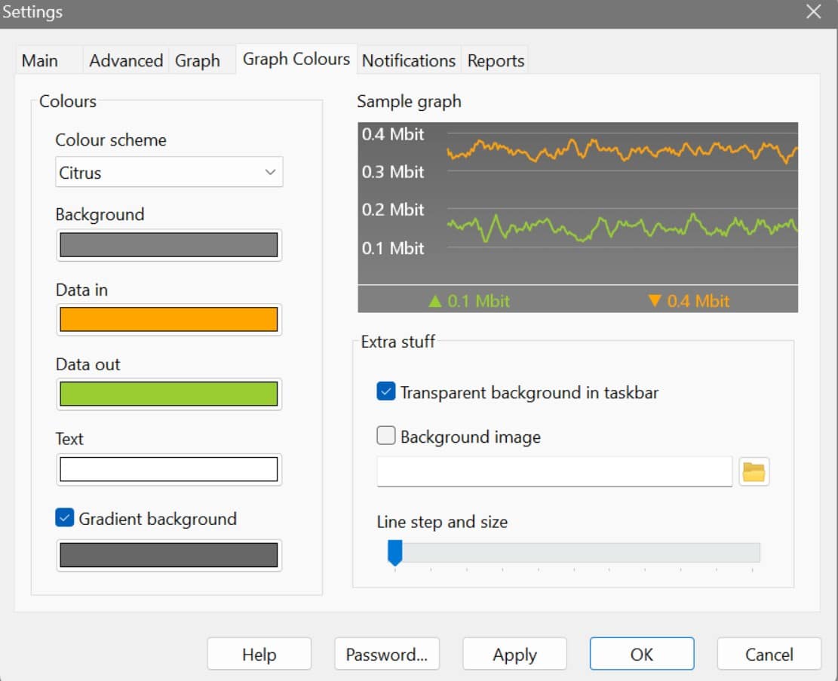Cancel the settings dialog
Image resolution: width=838 pixels, height=681 pixels.
pyautogui.click(x=769, y=653)
